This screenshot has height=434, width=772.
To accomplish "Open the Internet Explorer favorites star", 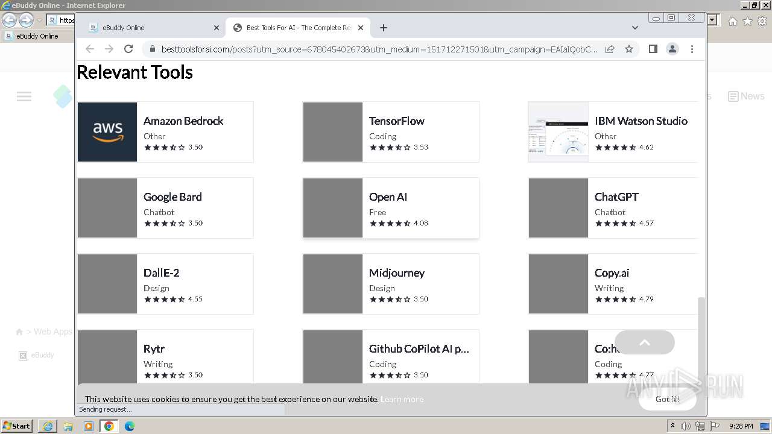I will pos(747,21).
